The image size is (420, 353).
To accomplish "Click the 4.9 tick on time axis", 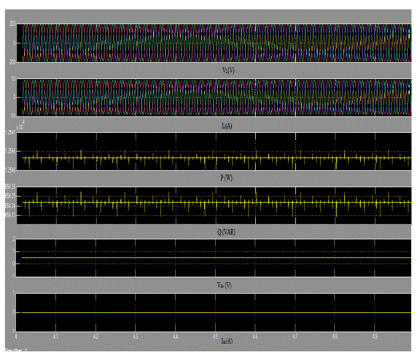I will coord(375,334).
